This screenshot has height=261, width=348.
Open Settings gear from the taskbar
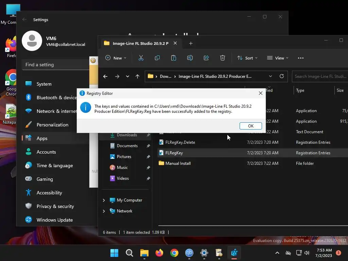click(204, 253)
